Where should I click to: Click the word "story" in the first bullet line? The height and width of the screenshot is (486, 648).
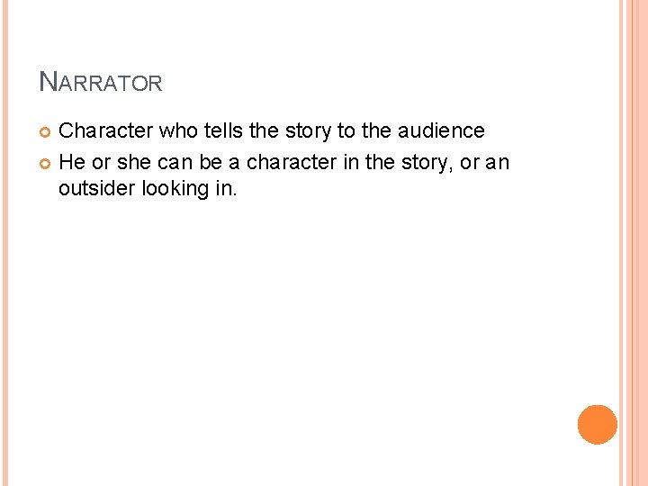coord(309,130)
